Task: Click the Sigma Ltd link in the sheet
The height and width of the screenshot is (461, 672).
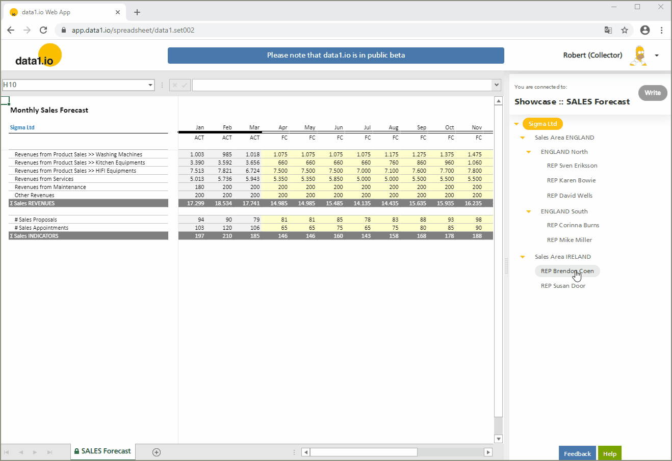Action: pos(22,127)
